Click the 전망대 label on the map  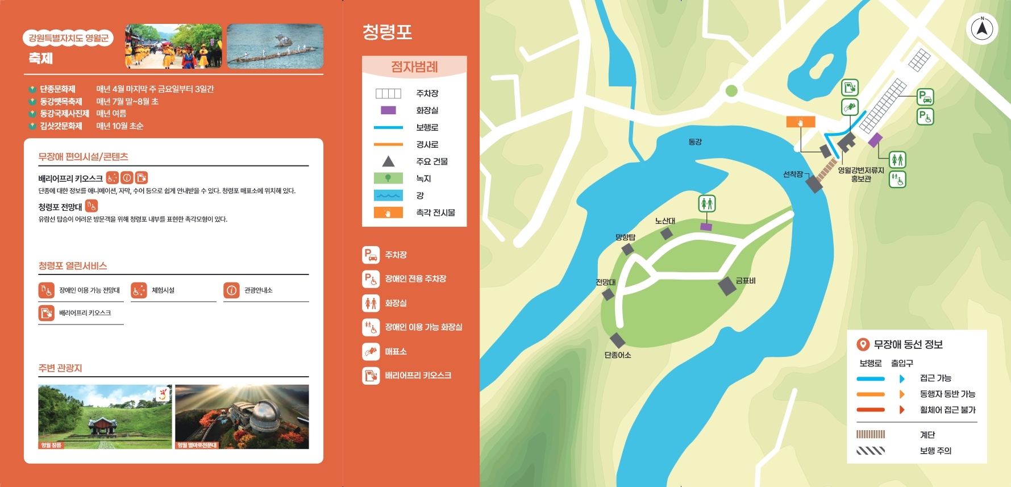coord(605,282)
